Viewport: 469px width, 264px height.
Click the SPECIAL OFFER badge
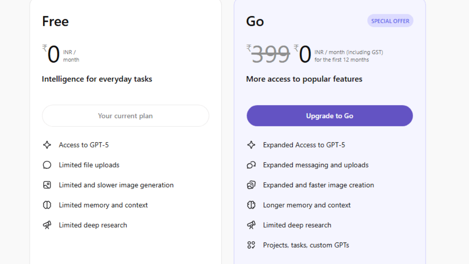pyautogui.click(x=390, y=21)
